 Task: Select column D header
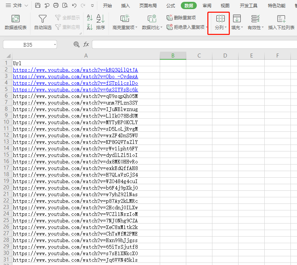225,56
